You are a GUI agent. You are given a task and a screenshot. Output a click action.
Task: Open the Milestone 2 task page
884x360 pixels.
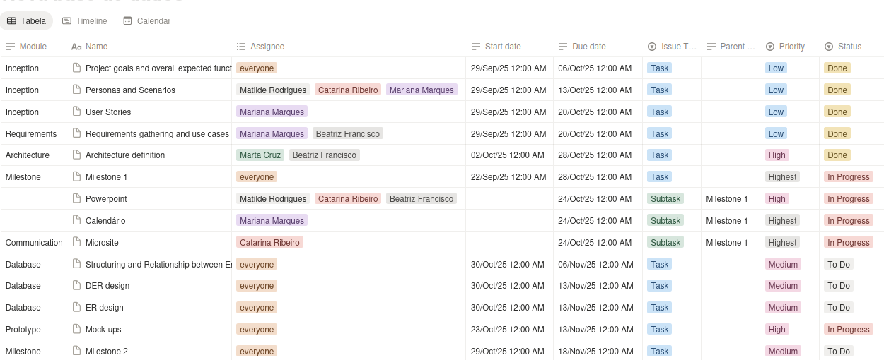pyautogui.click(x=106, y=352)
